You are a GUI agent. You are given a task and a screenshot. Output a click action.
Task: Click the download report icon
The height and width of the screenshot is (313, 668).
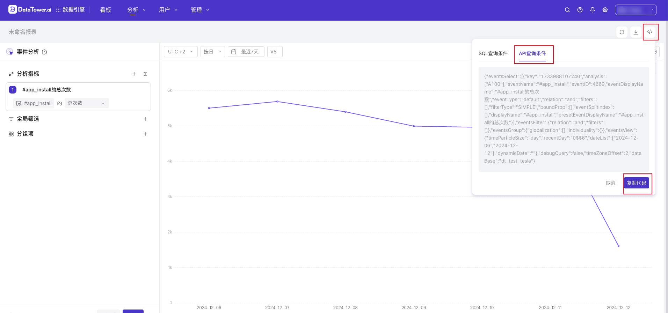click(x=636, y=32)
